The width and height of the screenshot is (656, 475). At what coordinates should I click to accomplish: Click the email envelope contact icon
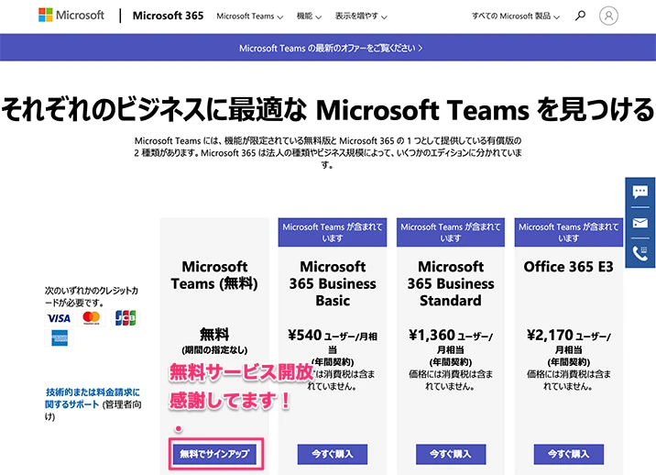pos(640,223)
